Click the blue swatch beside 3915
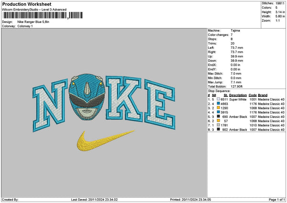Screen dimensions: 287x203 pyautogui.click(x=219, y=112)
